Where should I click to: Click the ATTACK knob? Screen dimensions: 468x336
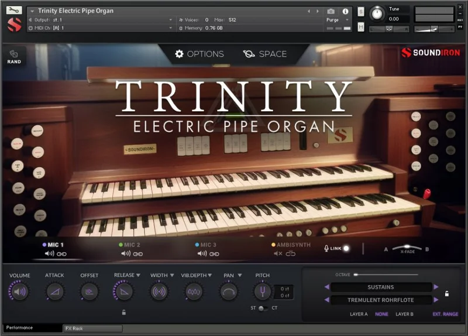[x=54, y=291]
